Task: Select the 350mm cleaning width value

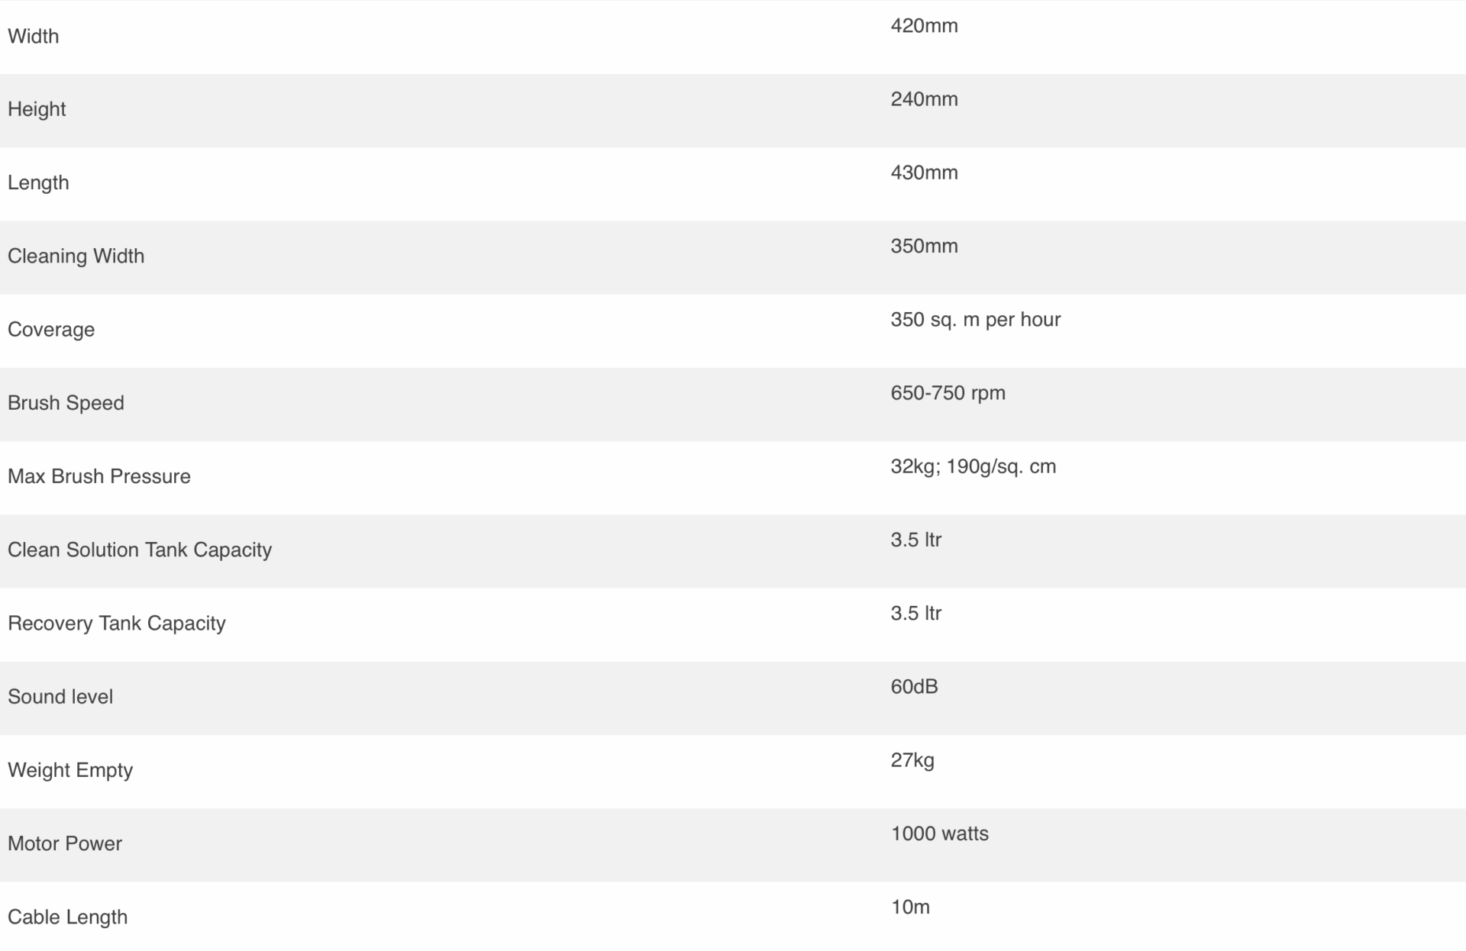Action: tap(924, 246)
